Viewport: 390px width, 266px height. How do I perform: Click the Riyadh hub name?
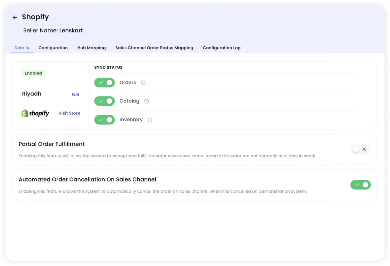point(32,94)
